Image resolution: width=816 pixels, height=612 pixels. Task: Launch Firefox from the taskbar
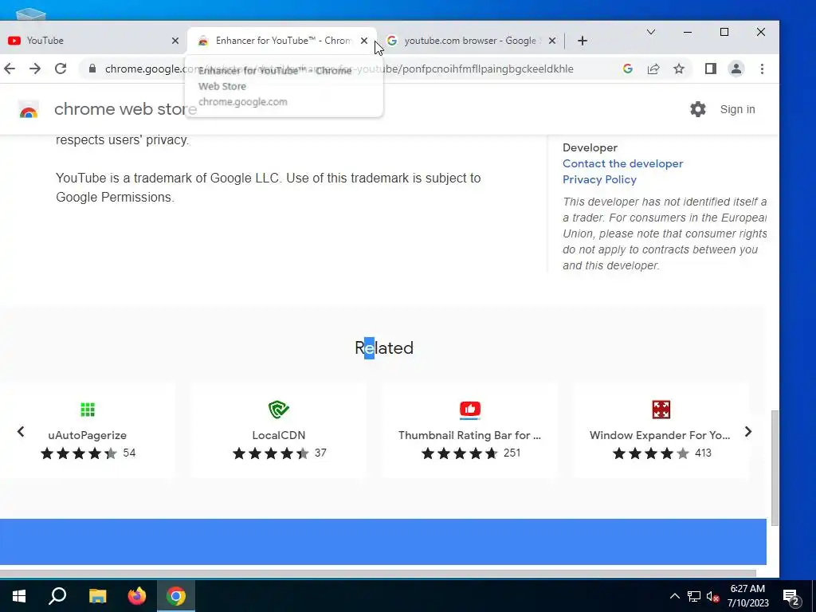click(x=137, y=596)
